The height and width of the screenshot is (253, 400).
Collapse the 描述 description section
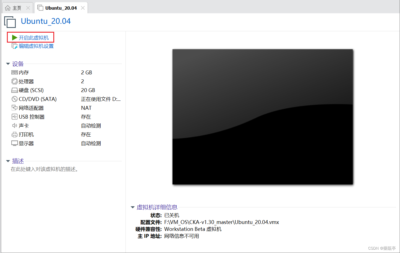point(8,161)
